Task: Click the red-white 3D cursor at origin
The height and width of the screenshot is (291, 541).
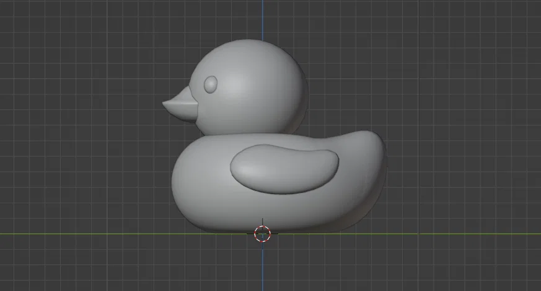Action: [x=262, y=234]
